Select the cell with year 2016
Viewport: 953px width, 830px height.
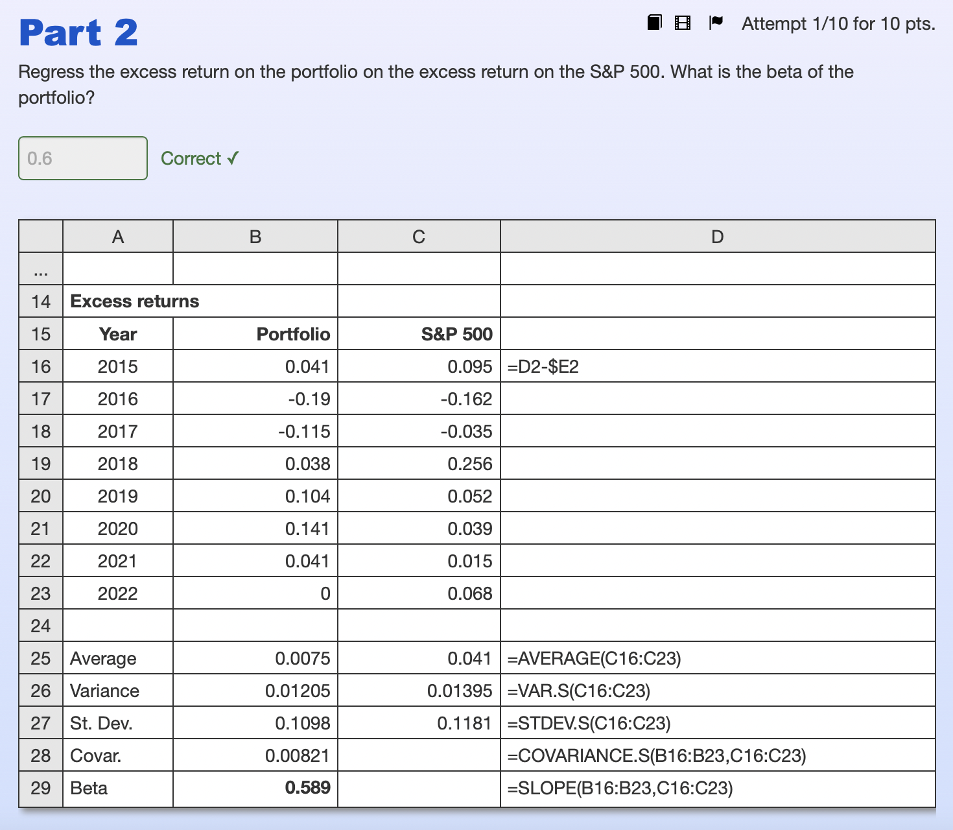(118, 399)
